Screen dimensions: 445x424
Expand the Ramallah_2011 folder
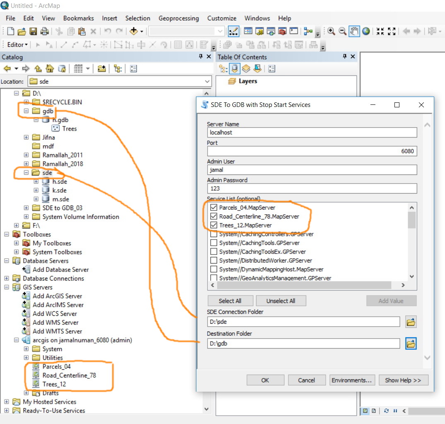26,155
